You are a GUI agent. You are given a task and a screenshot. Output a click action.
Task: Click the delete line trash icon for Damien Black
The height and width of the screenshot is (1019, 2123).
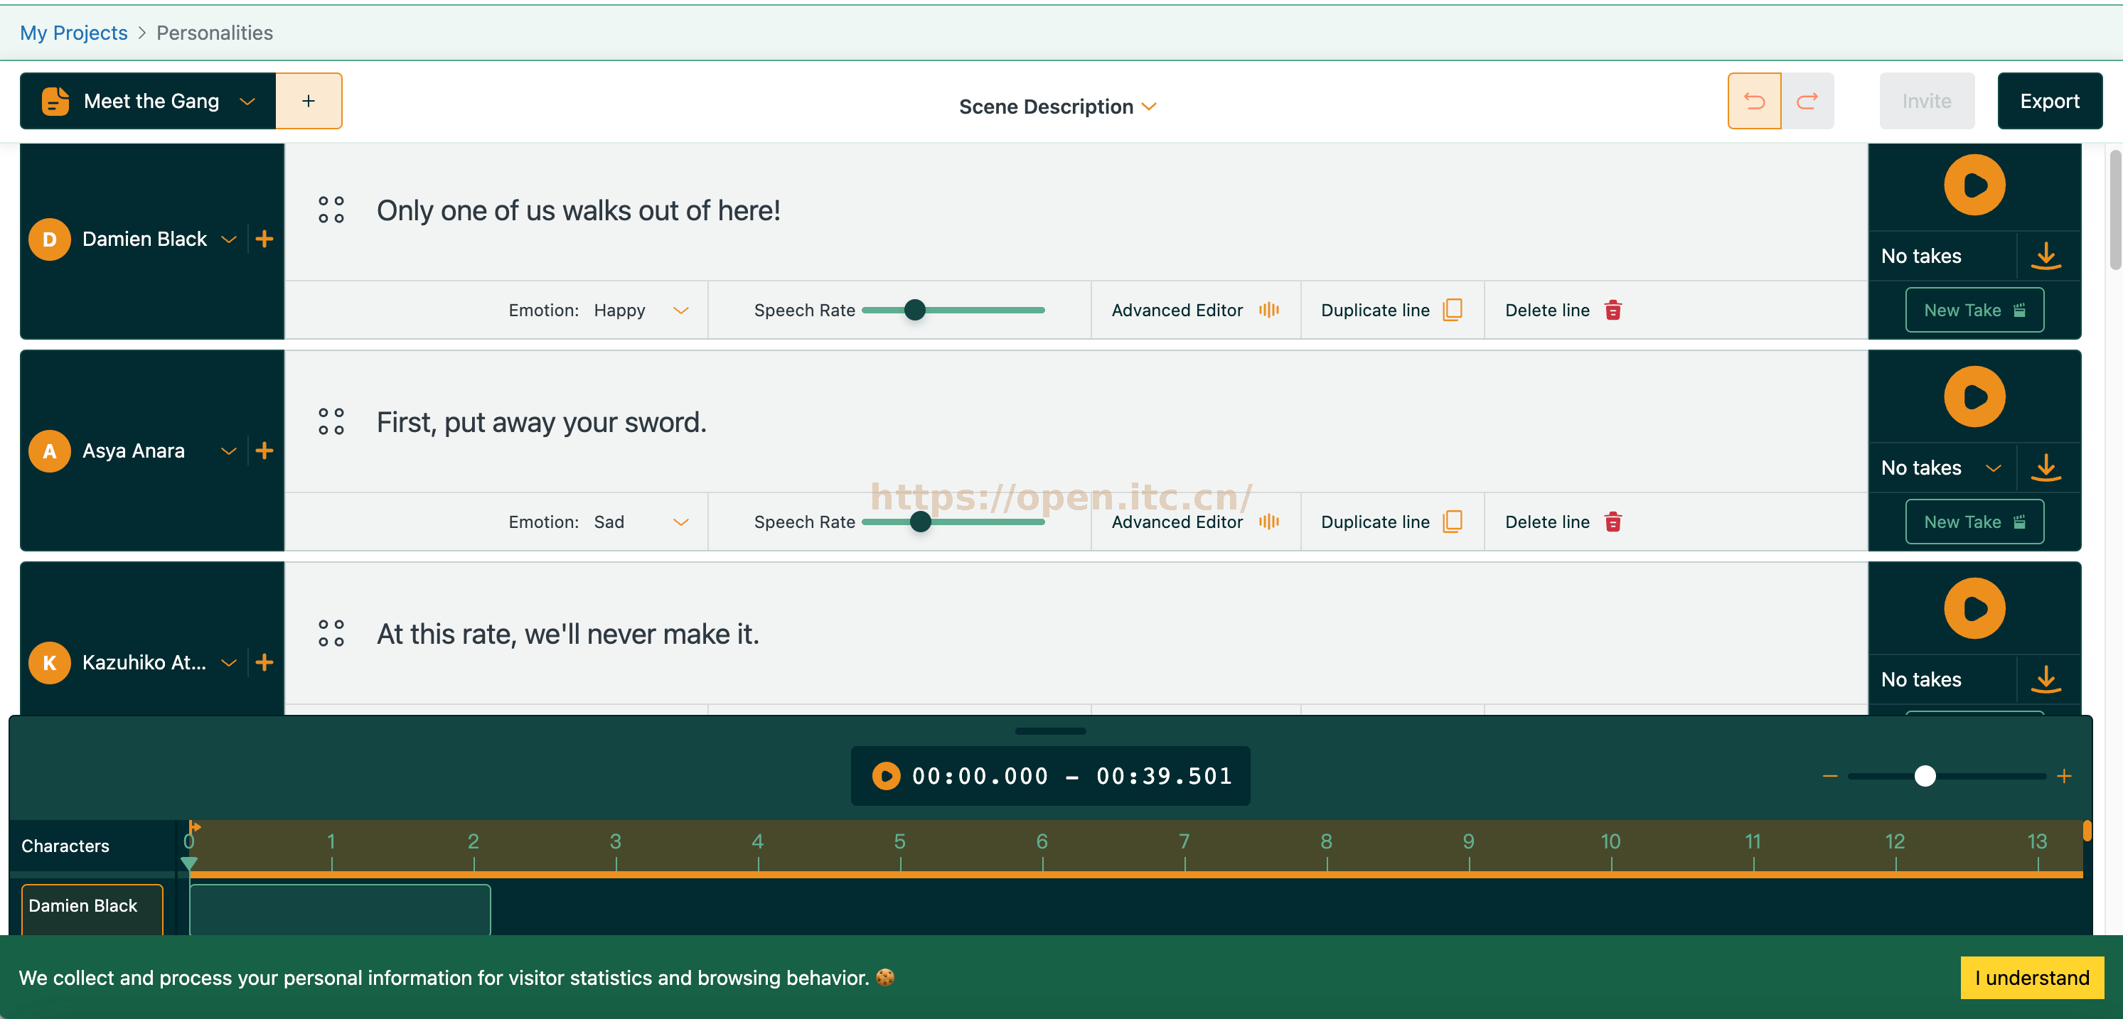pyautogui.click(x=1614, y=308)
